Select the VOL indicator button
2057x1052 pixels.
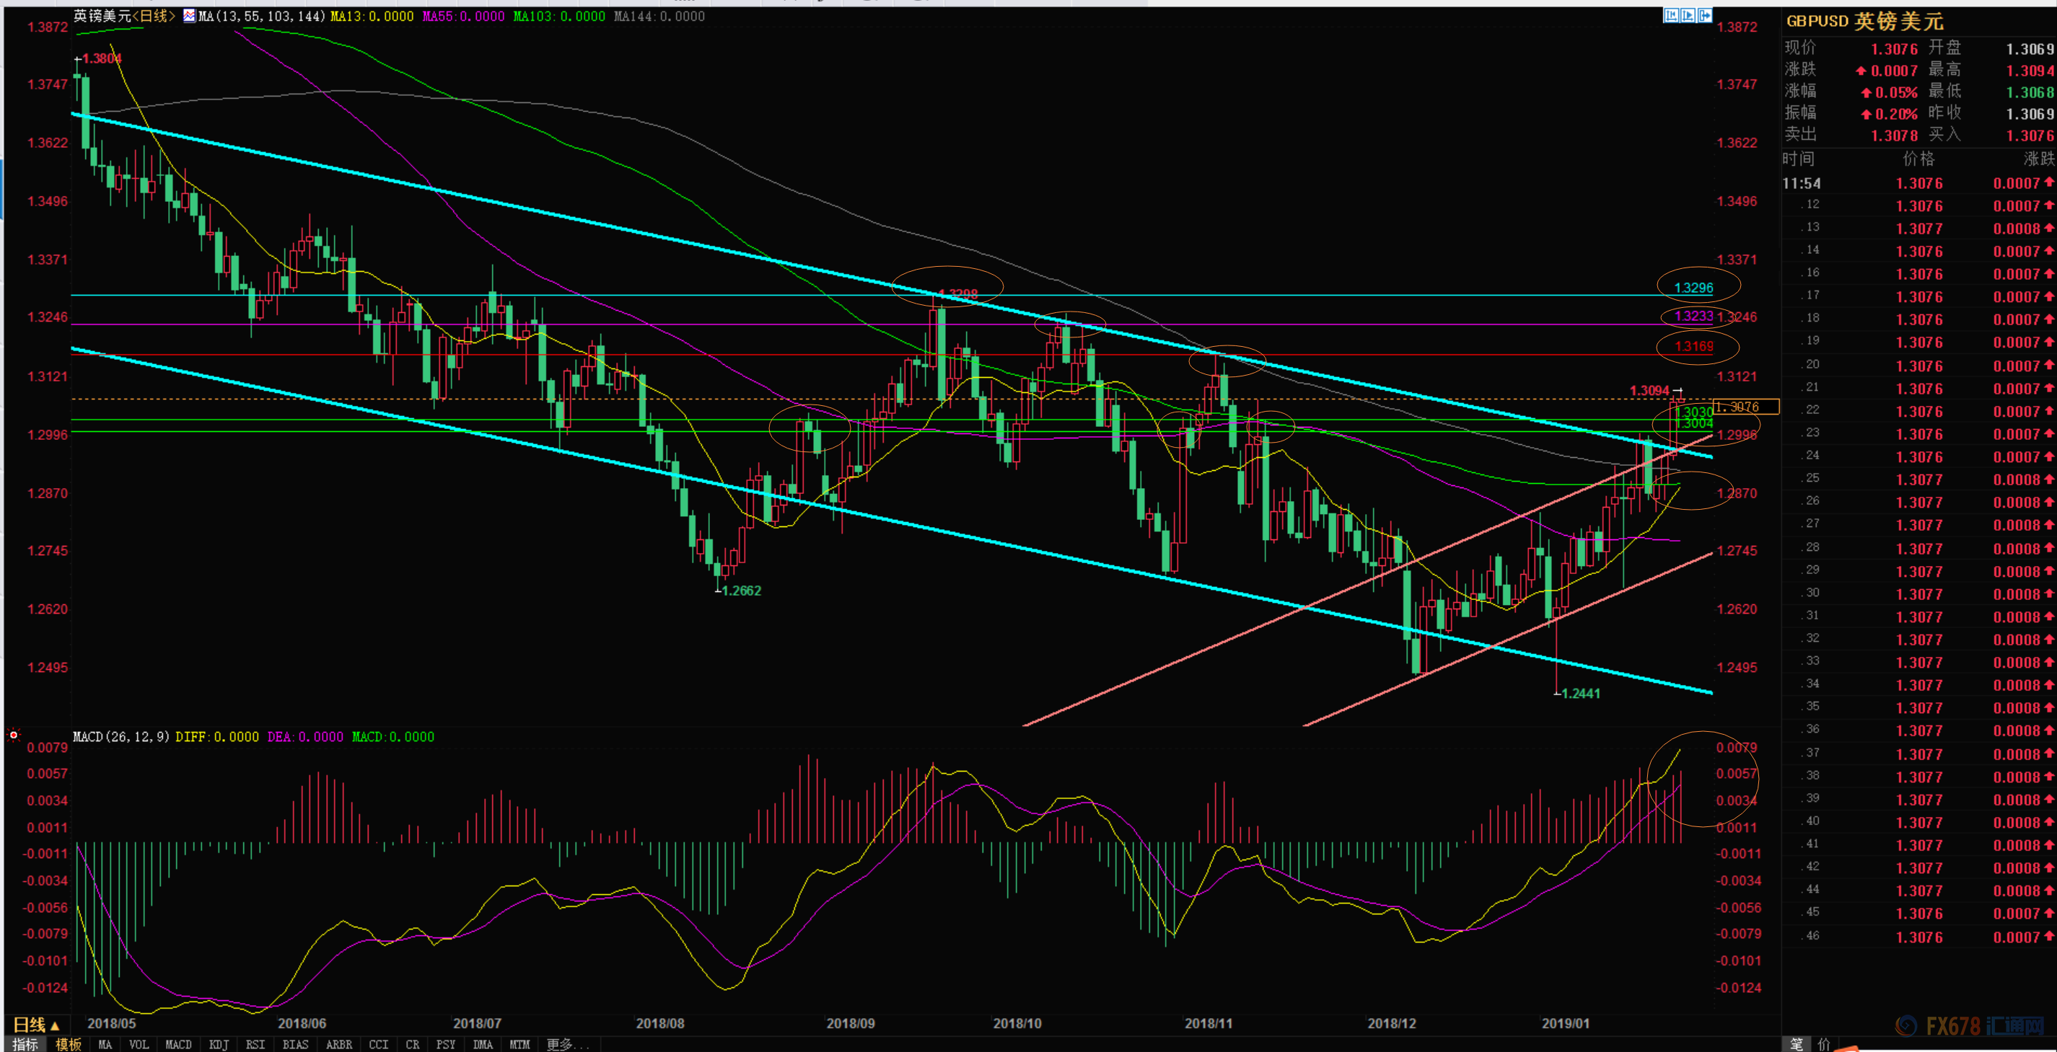(x=139, y=1044)
